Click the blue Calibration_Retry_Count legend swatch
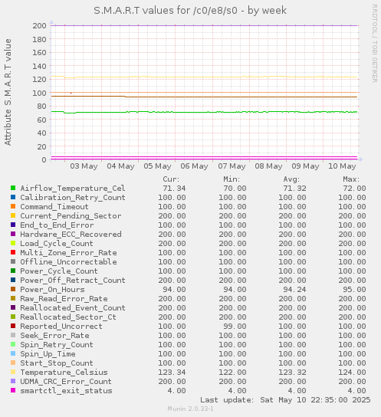Viewport: 381px width, 417px height. coord(13,197)
